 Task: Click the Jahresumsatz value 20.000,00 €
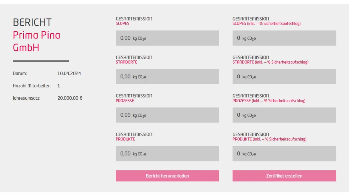click(70, 98)
